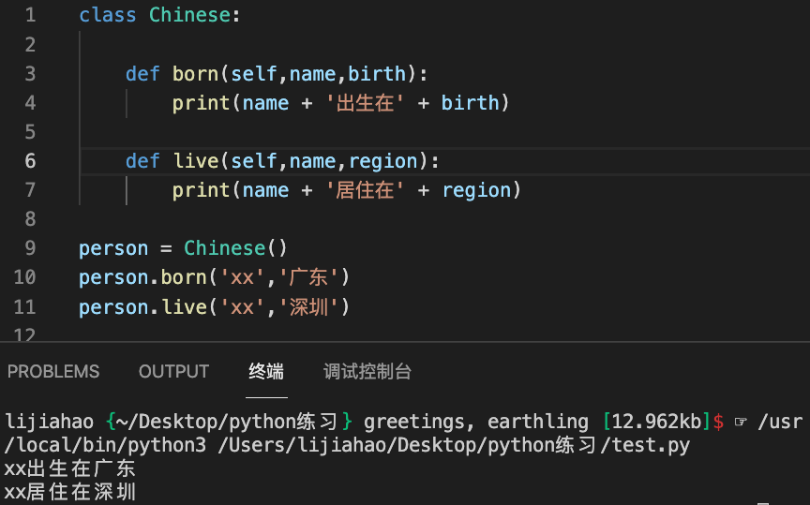Open the PROBLEMS panel tab
Image resolution: width=810 pixels, height=505 pixels.
tap(53, 372)
